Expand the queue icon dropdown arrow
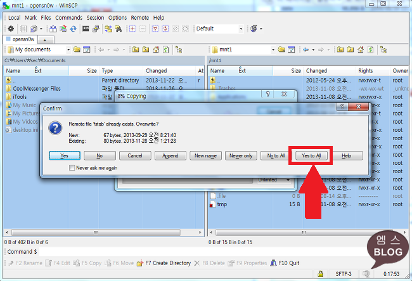The height and width of the screenshot is (281, 412). (41, 29)
